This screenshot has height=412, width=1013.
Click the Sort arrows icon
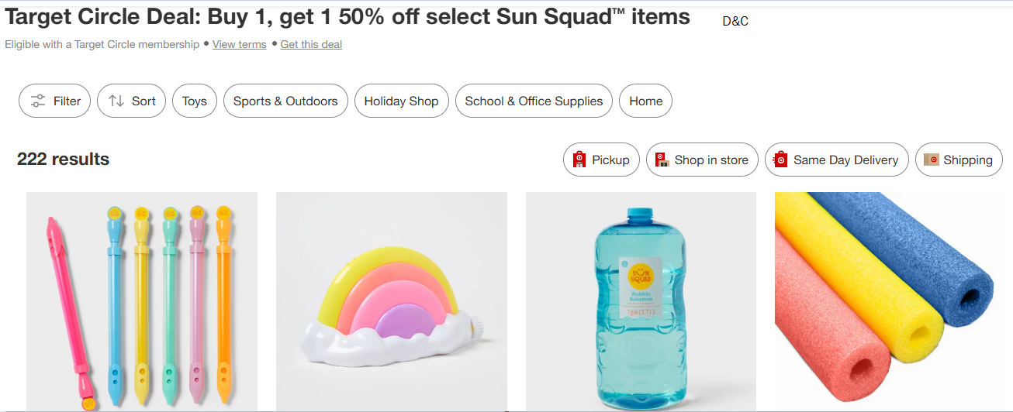click(116, 101)
